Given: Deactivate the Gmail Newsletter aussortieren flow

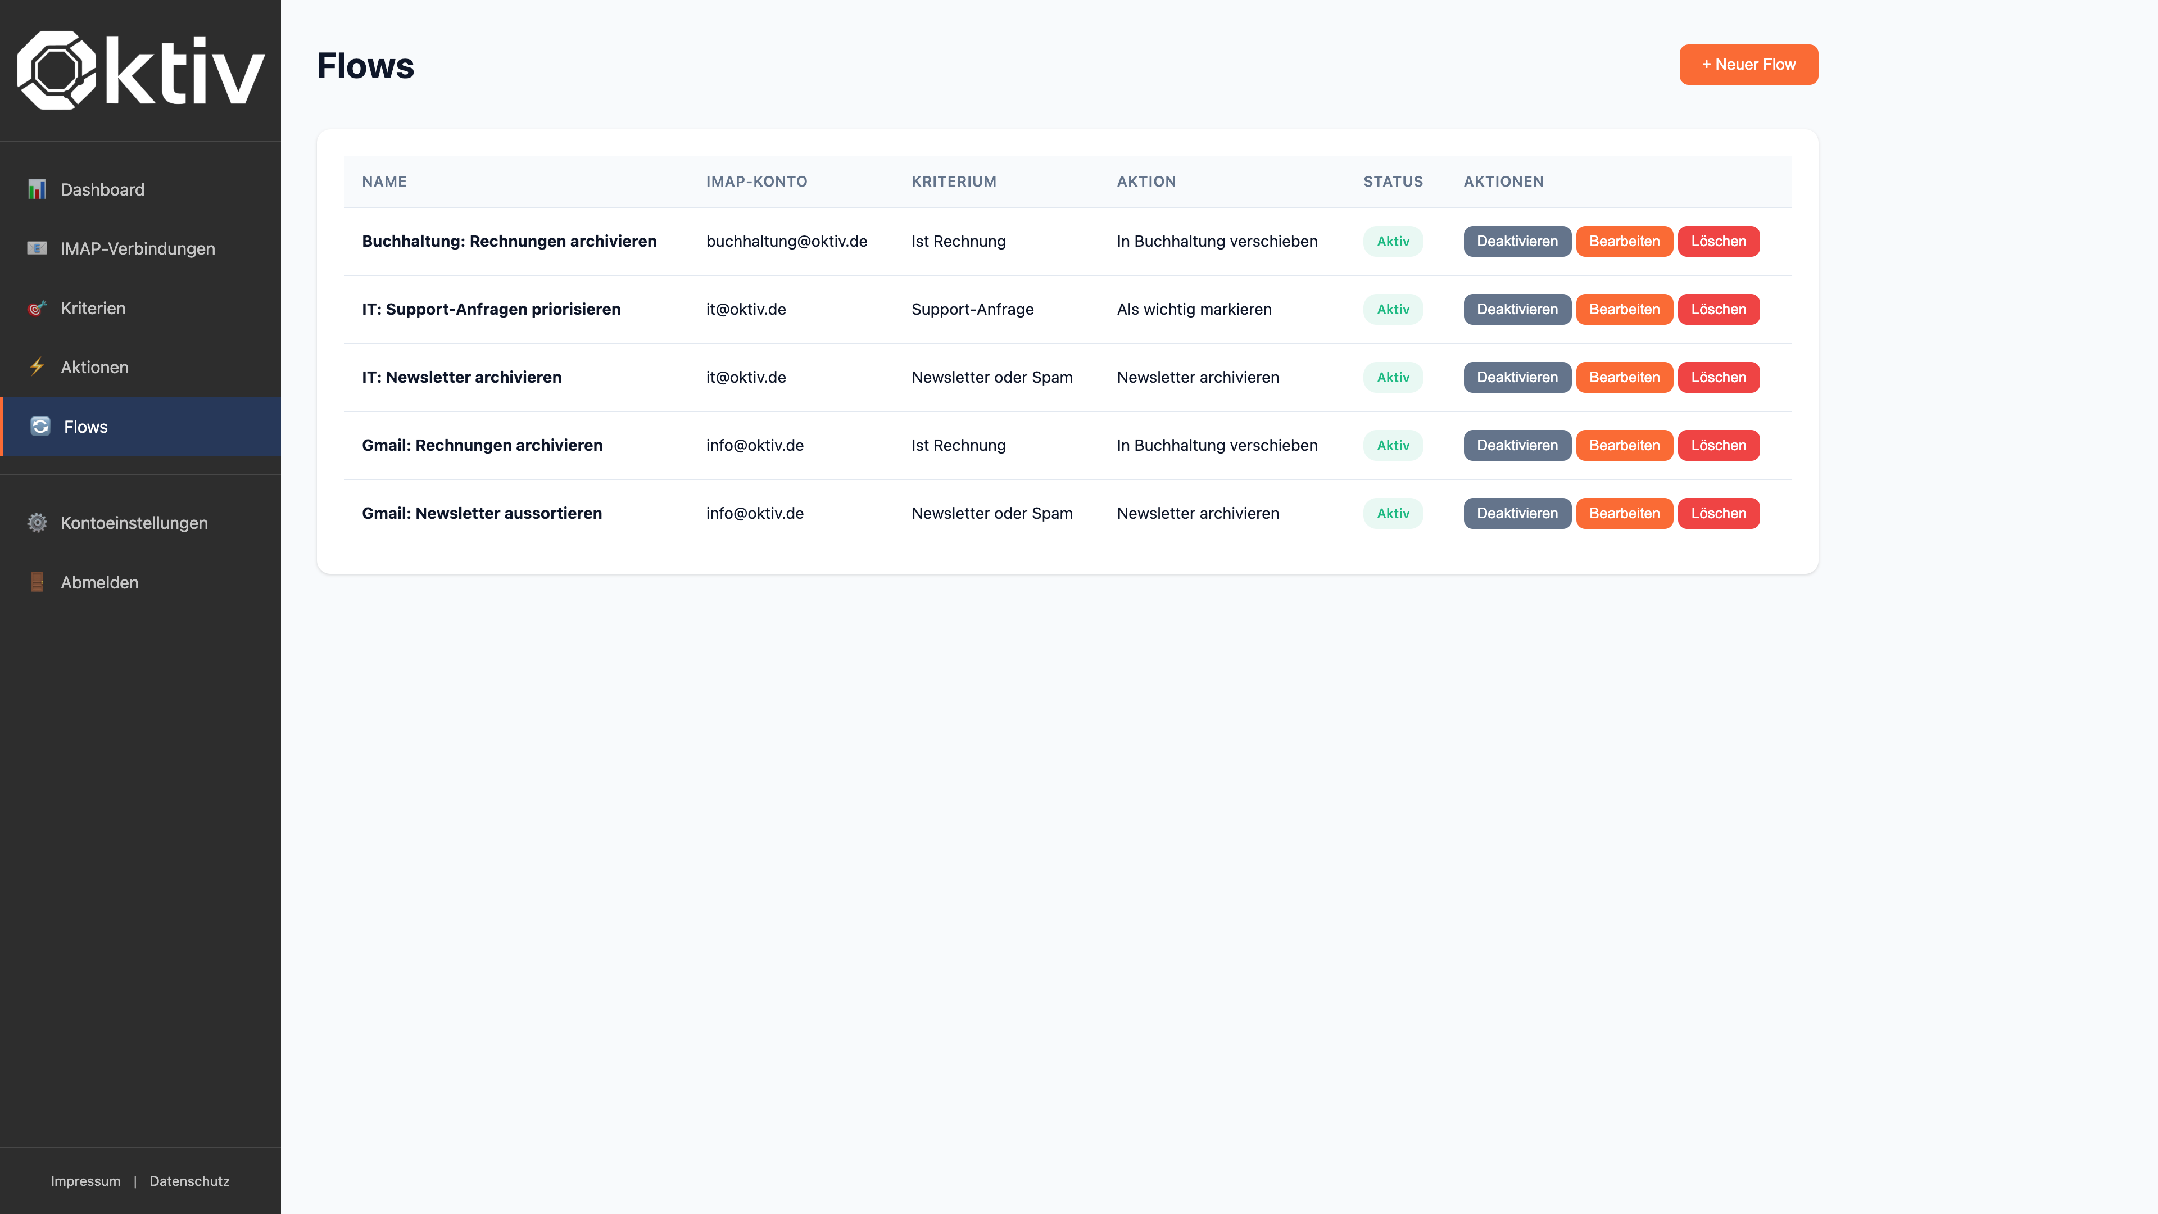Looking at the screenshot, I should click(x=1516, y=514).
